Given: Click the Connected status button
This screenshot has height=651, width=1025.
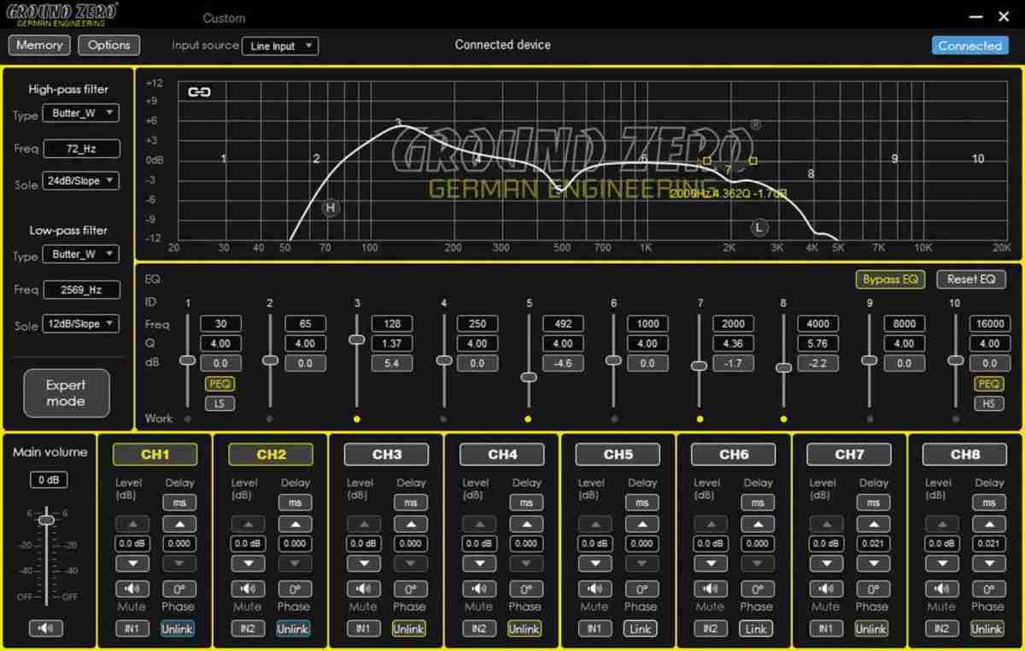Looking at the screenshot, I should click(969, 46).
